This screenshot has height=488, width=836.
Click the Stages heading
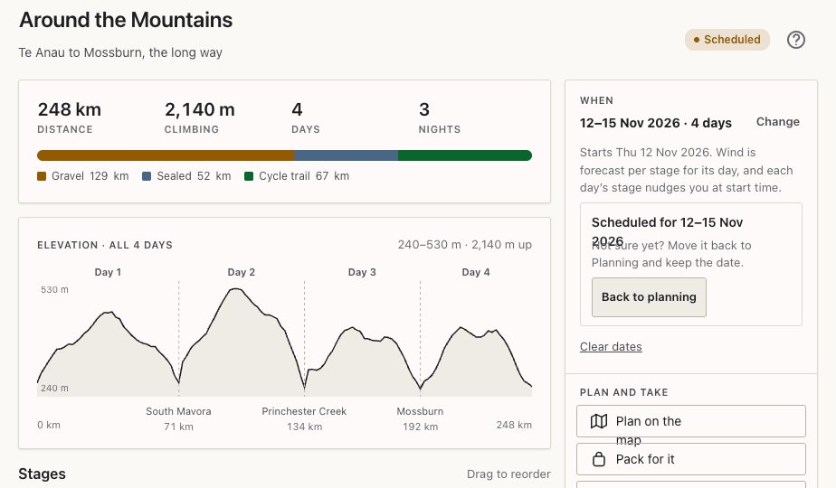tap(43, 474)
